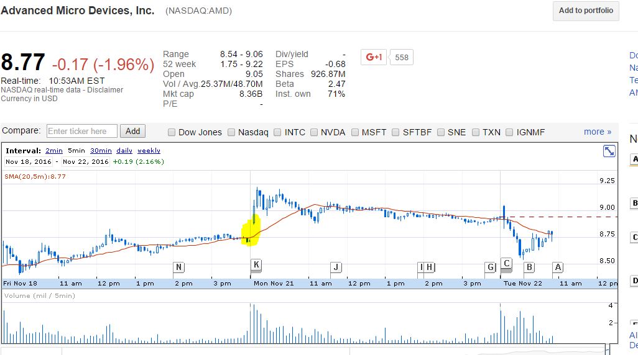Click the 8.54 - 9.06 range value
638x355 pixels.
(241, 55)
